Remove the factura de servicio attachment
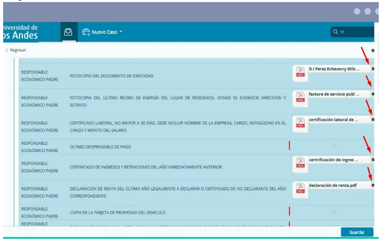Image resolution: width=385 pixels, height=245 pixels. point(372,94)
